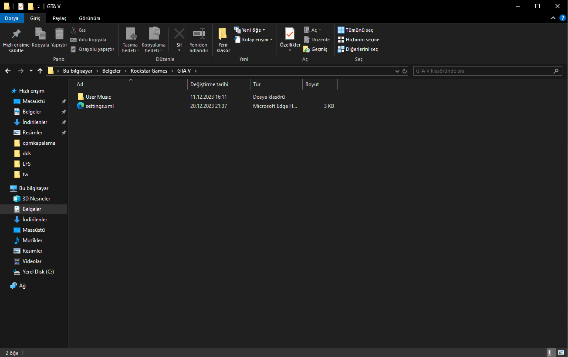Navigate to Rockstar Games in the address bar
The image size is (568, 357).
(149, 71)
